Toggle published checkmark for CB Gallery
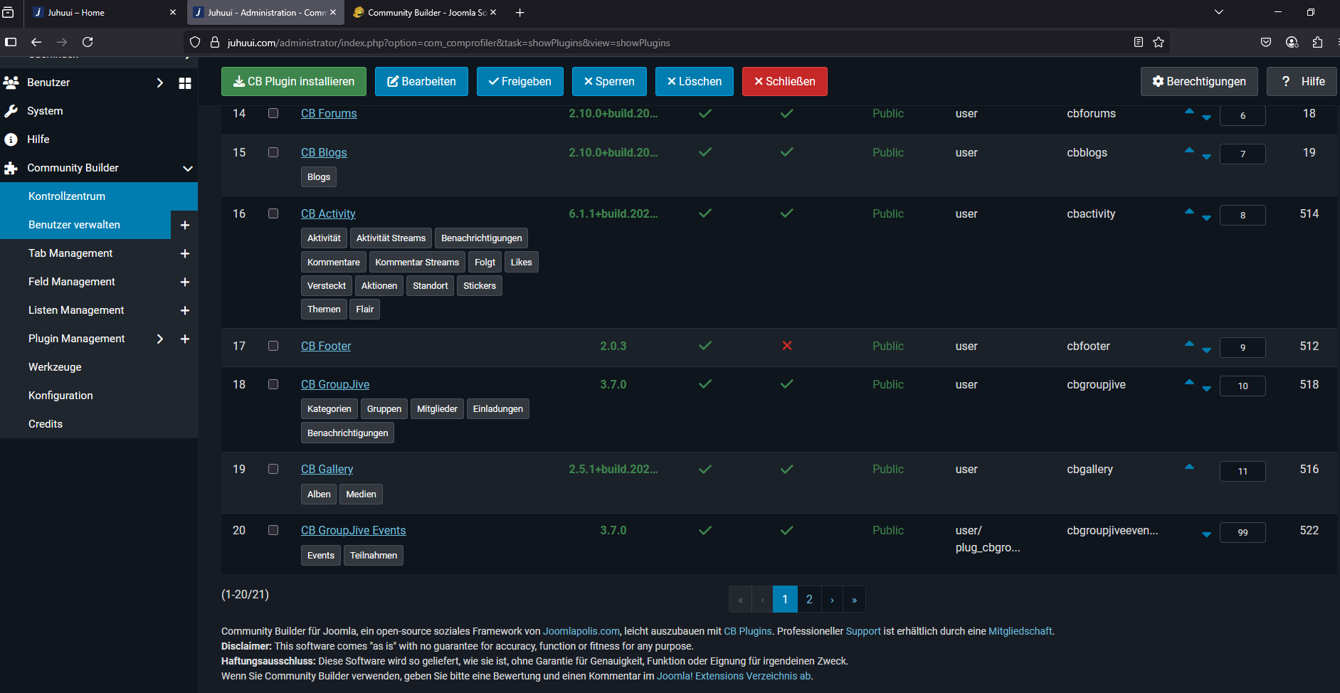This screenshot has width=1340, height=693. (x=705, y=469)
